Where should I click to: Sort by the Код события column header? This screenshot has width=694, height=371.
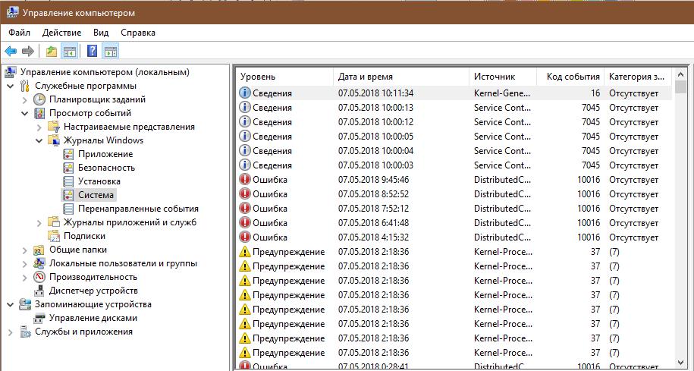point(572,77)
